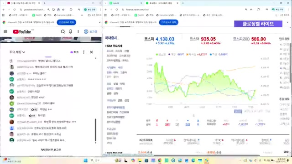Open YouTube settings three-dot menu
The image size is (292, 164).
point(78,31)
